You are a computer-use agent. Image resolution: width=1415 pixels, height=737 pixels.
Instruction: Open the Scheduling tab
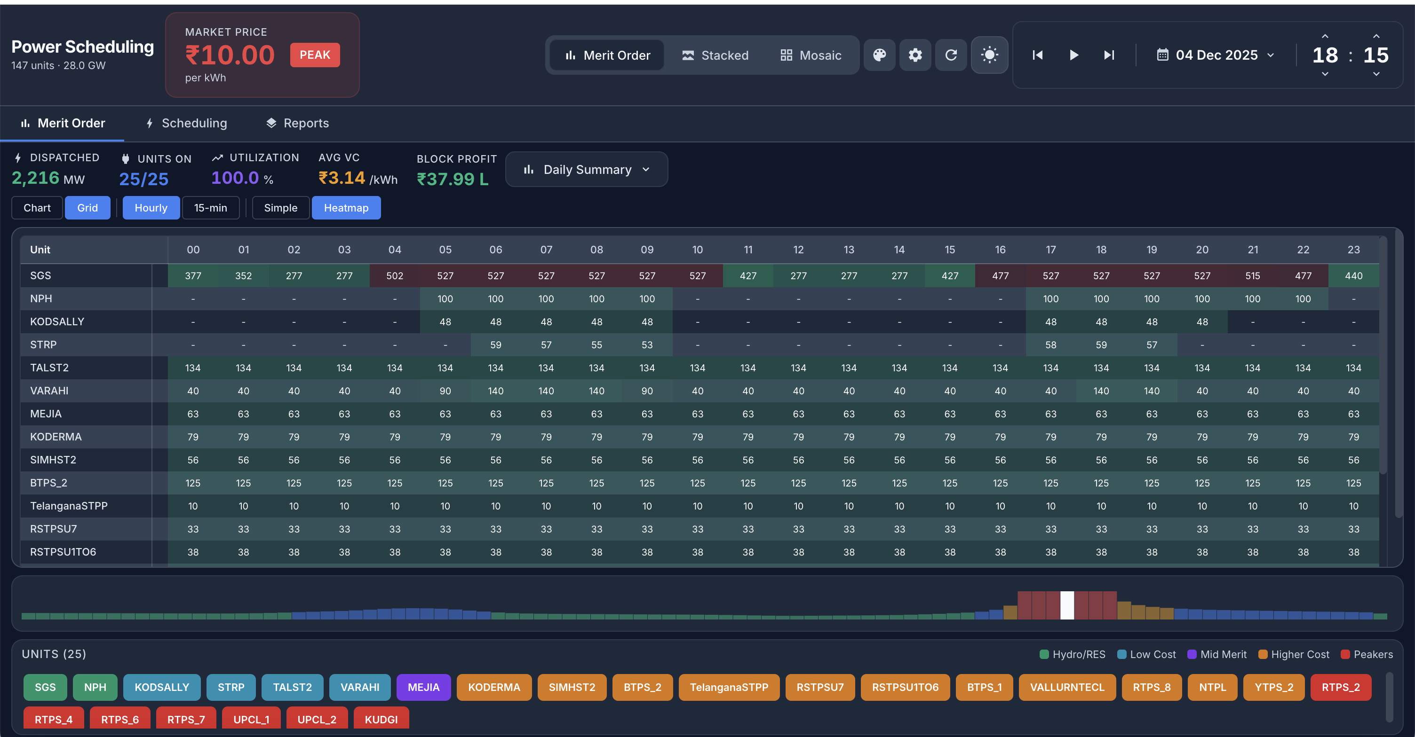(187, 123)
